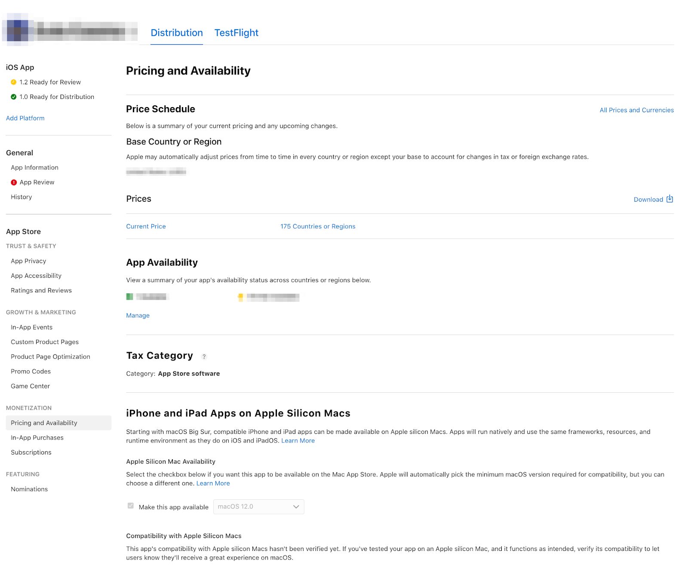This screenshot has height=569, width=688.
Task: Click the red alert icon beside App Review
Action: point(14,182)
